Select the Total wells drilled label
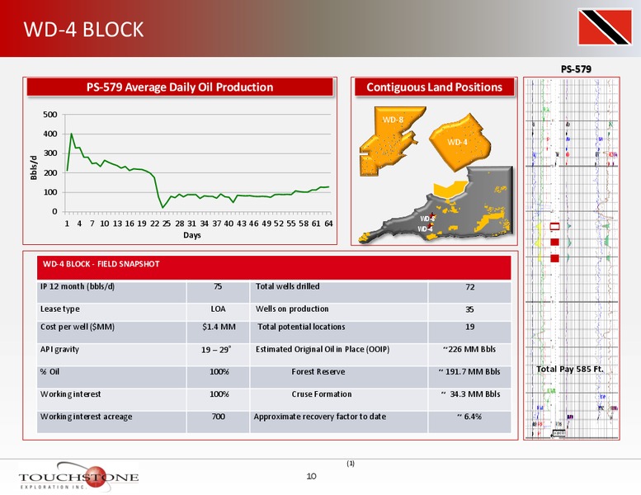The height and width of the screenshot is (495, 641). [287, 286]
